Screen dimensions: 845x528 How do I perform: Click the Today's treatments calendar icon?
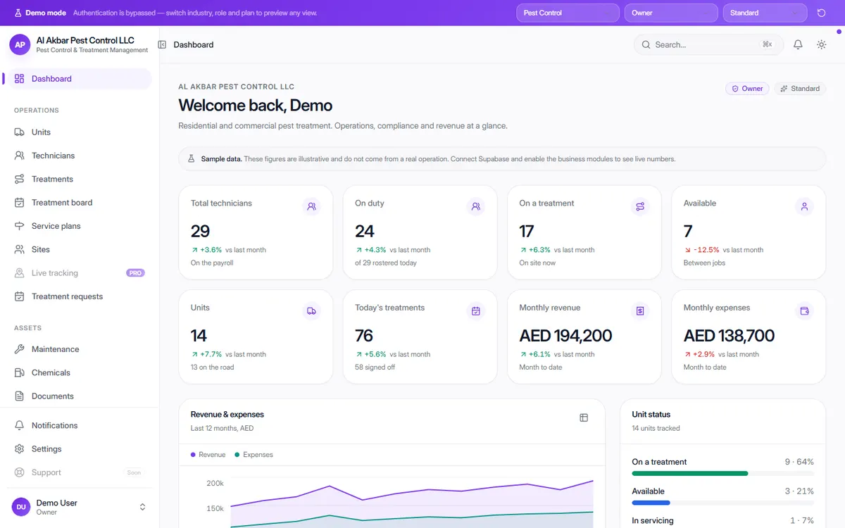(x=476, y=311)
